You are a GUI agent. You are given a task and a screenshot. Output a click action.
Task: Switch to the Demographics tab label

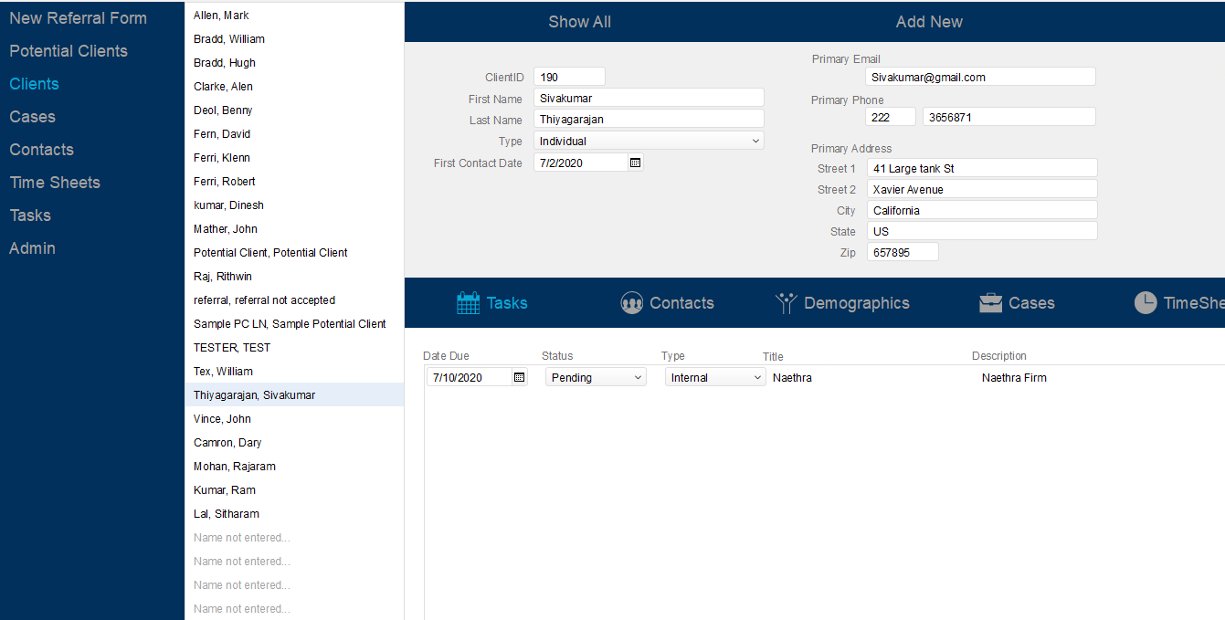(857, 303)
